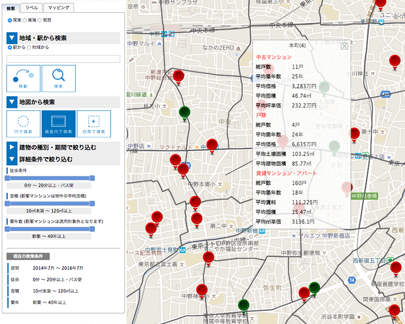Choose the 駅から search option
This screenshot has width=405, height=324.
click(10, 48)
